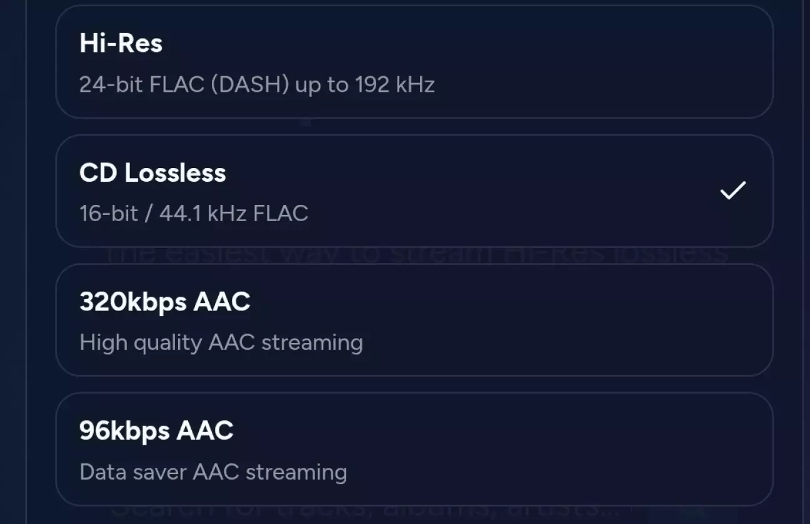Choose CD Lossless streaming quality
This screenshot has height=524, width=810.
[x=414, y=191]
